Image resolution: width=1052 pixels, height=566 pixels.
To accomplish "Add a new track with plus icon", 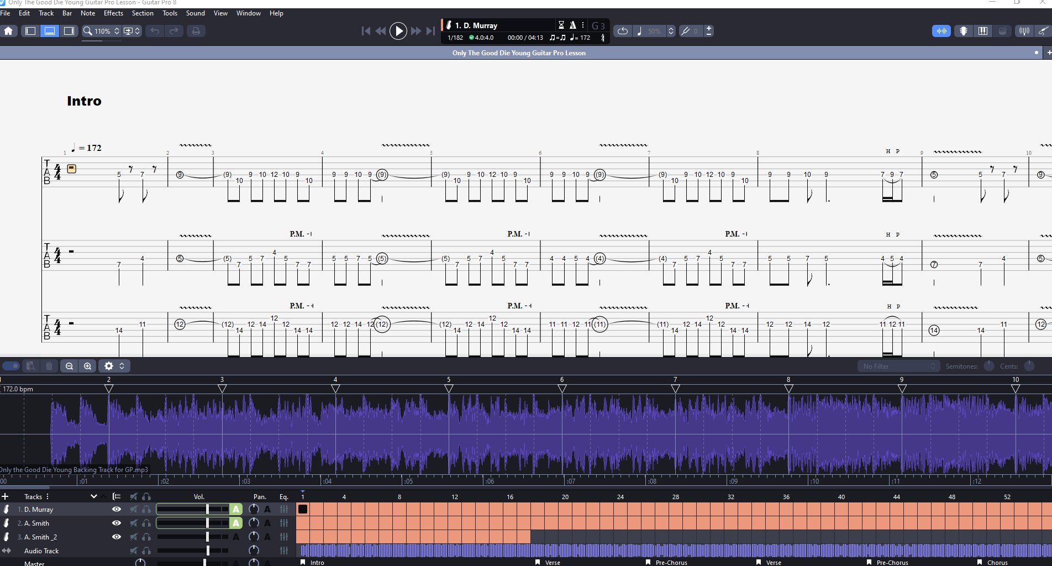I will coord(5,496).
